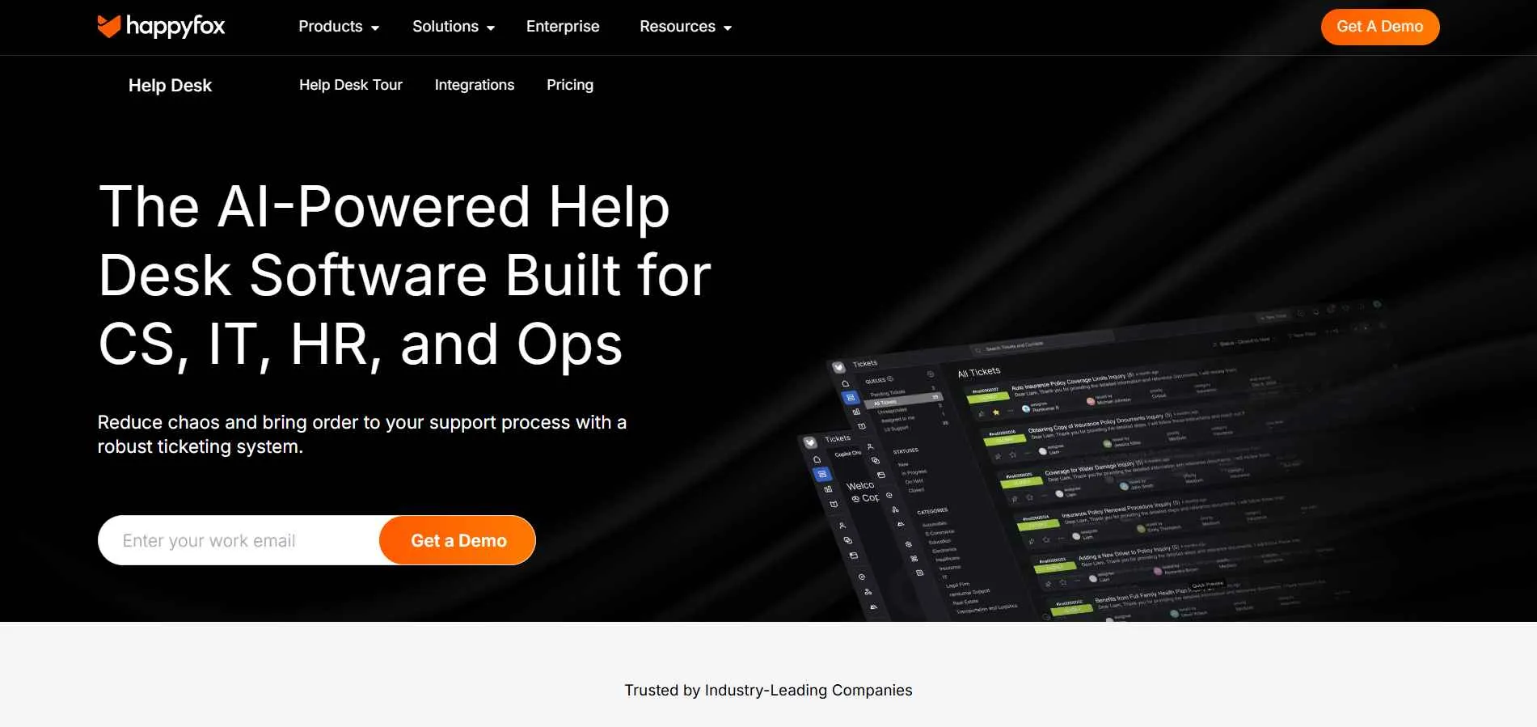View the Integrations page
1537x727 pixels.
[475, 85]
